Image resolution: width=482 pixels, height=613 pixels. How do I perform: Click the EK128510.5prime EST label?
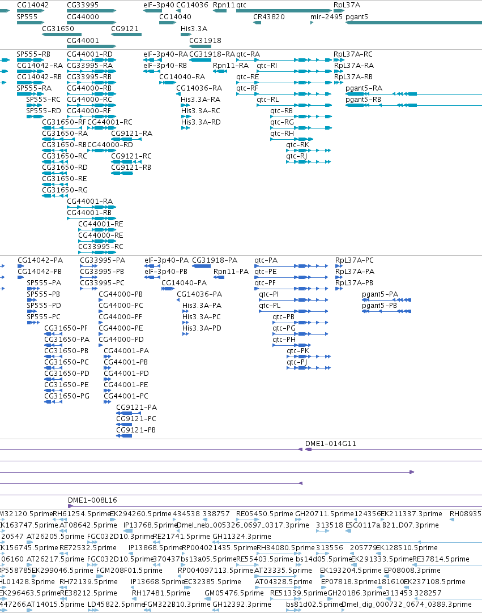(407, 548)
